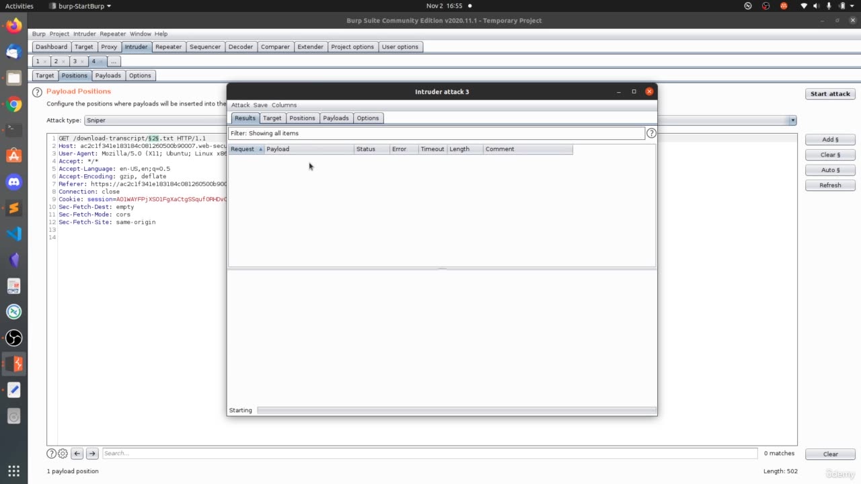Open Positions tab in attack window

click(302, 118)
